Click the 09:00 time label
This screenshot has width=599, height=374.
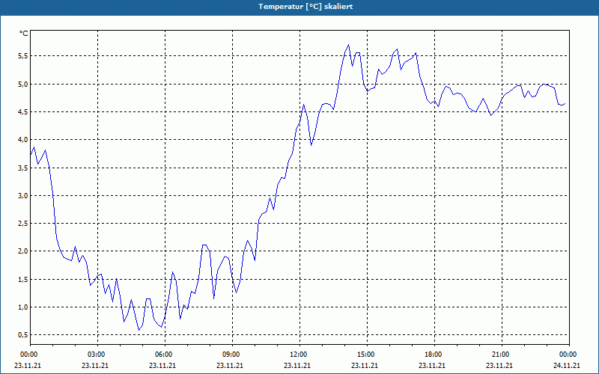click(x=232, y=355)
